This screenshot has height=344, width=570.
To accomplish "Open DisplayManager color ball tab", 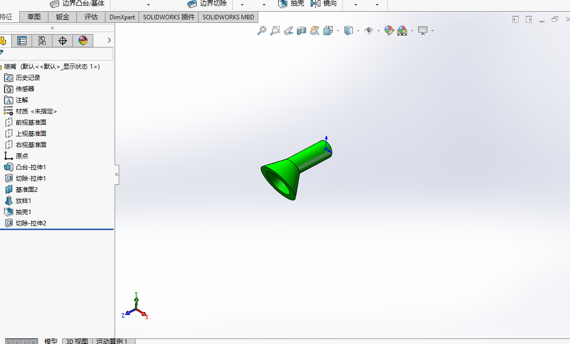I will pos(83,41).
